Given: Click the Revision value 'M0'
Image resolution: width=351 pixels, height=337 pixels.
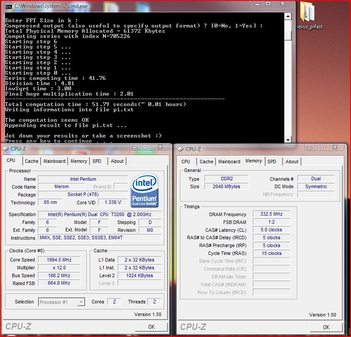Looking at the screenshot, I should click(150, 230).
